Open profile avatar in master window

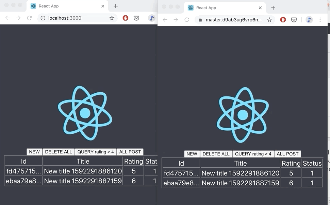tap(309, 20)
